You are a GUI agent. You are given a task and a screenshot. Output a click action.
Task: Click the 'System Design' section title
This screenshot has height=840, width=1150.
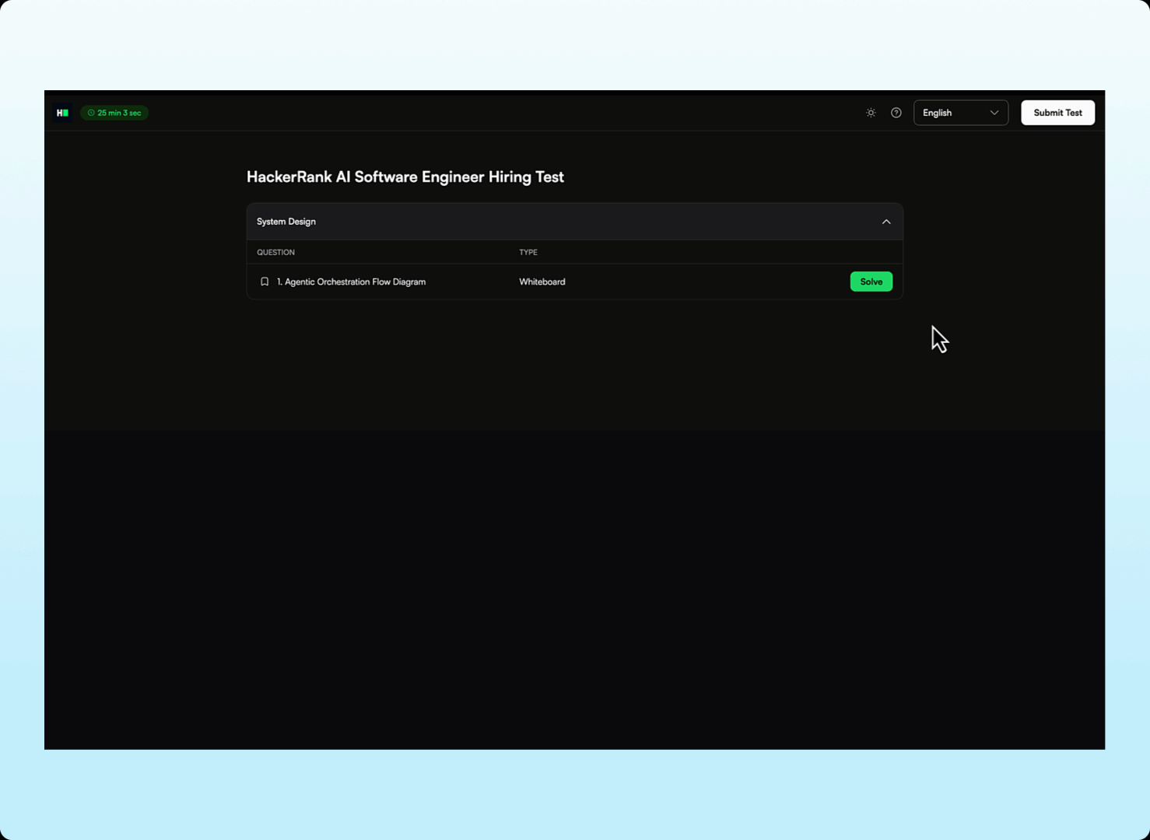[x=286, y=222]
